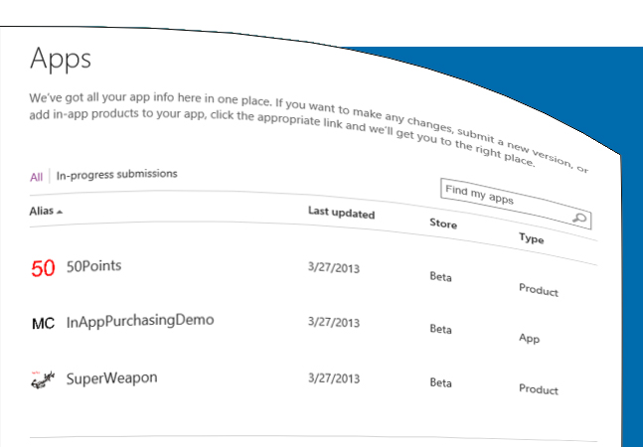This screenshot has height=447, width=643.
Task: Click the SuperWeapon app icon
Action: click(x=43, y=379)
